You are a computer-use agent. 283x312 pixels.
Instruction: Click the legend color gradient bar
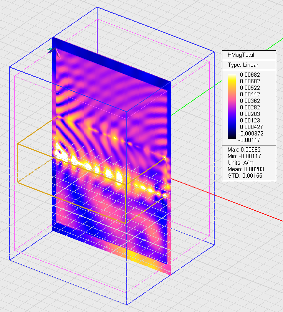point(232,107)
